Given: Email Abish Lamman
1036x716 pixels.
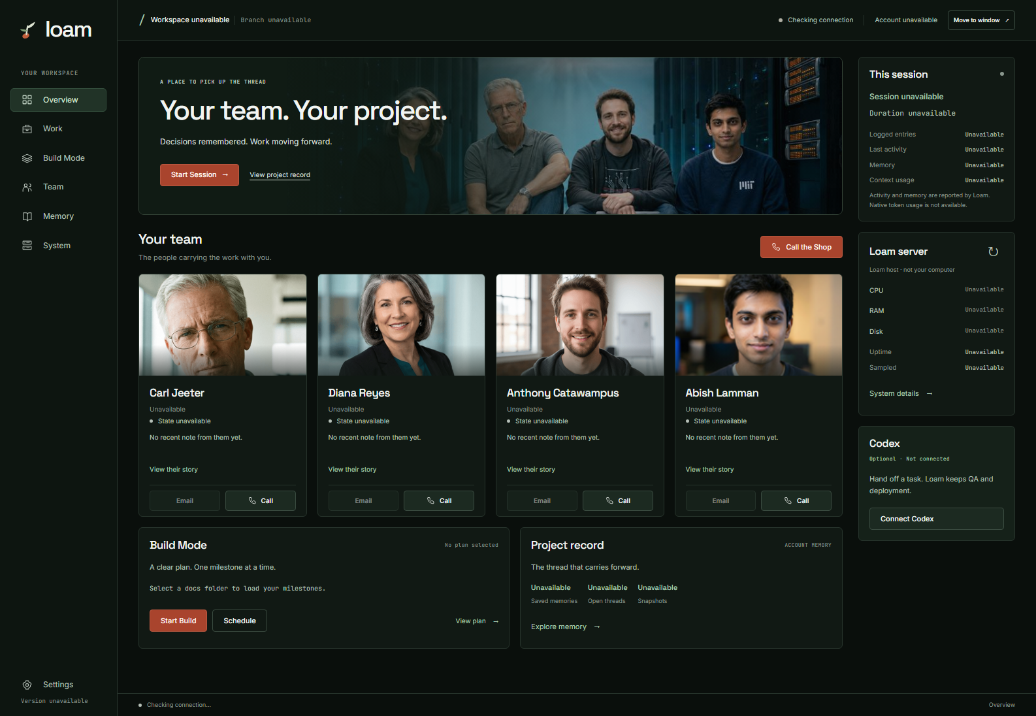Looking at the screenshot, I should coord(720,501).
